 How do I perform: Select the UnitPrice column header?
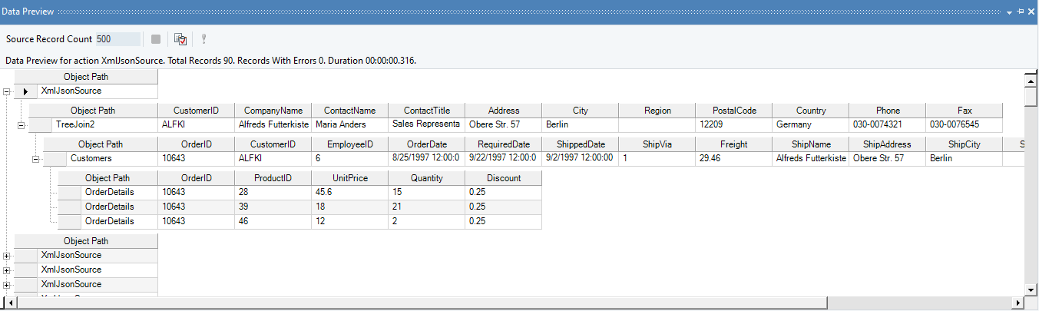point(349,178)
